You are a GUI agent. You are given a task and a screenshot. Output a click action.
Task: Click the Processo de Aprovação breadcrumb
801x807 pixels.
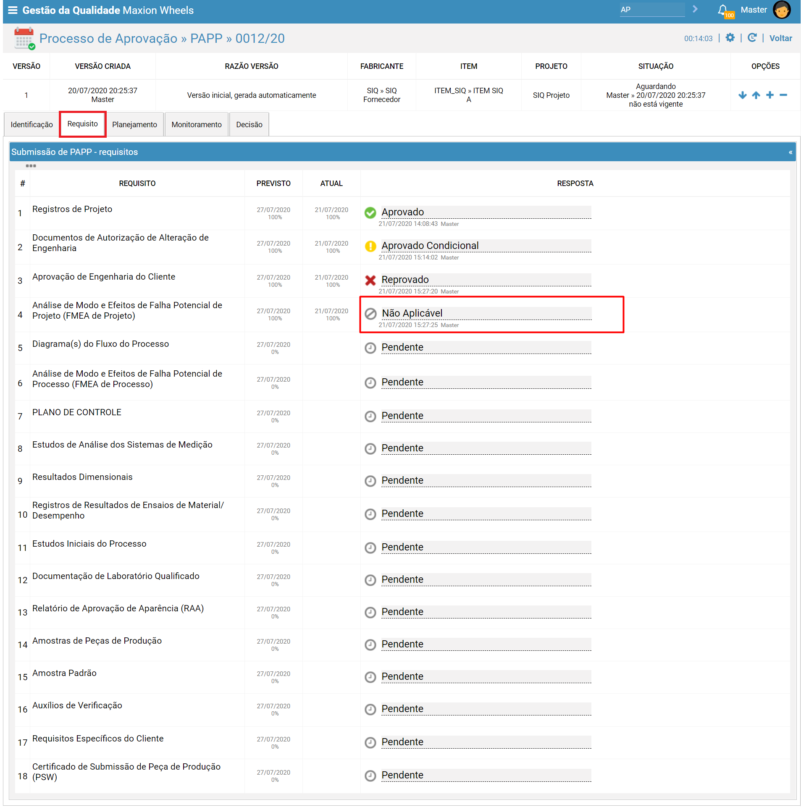108,38
